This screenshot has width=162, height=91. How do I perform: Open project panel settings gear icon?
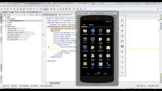[x=37, y=15]
